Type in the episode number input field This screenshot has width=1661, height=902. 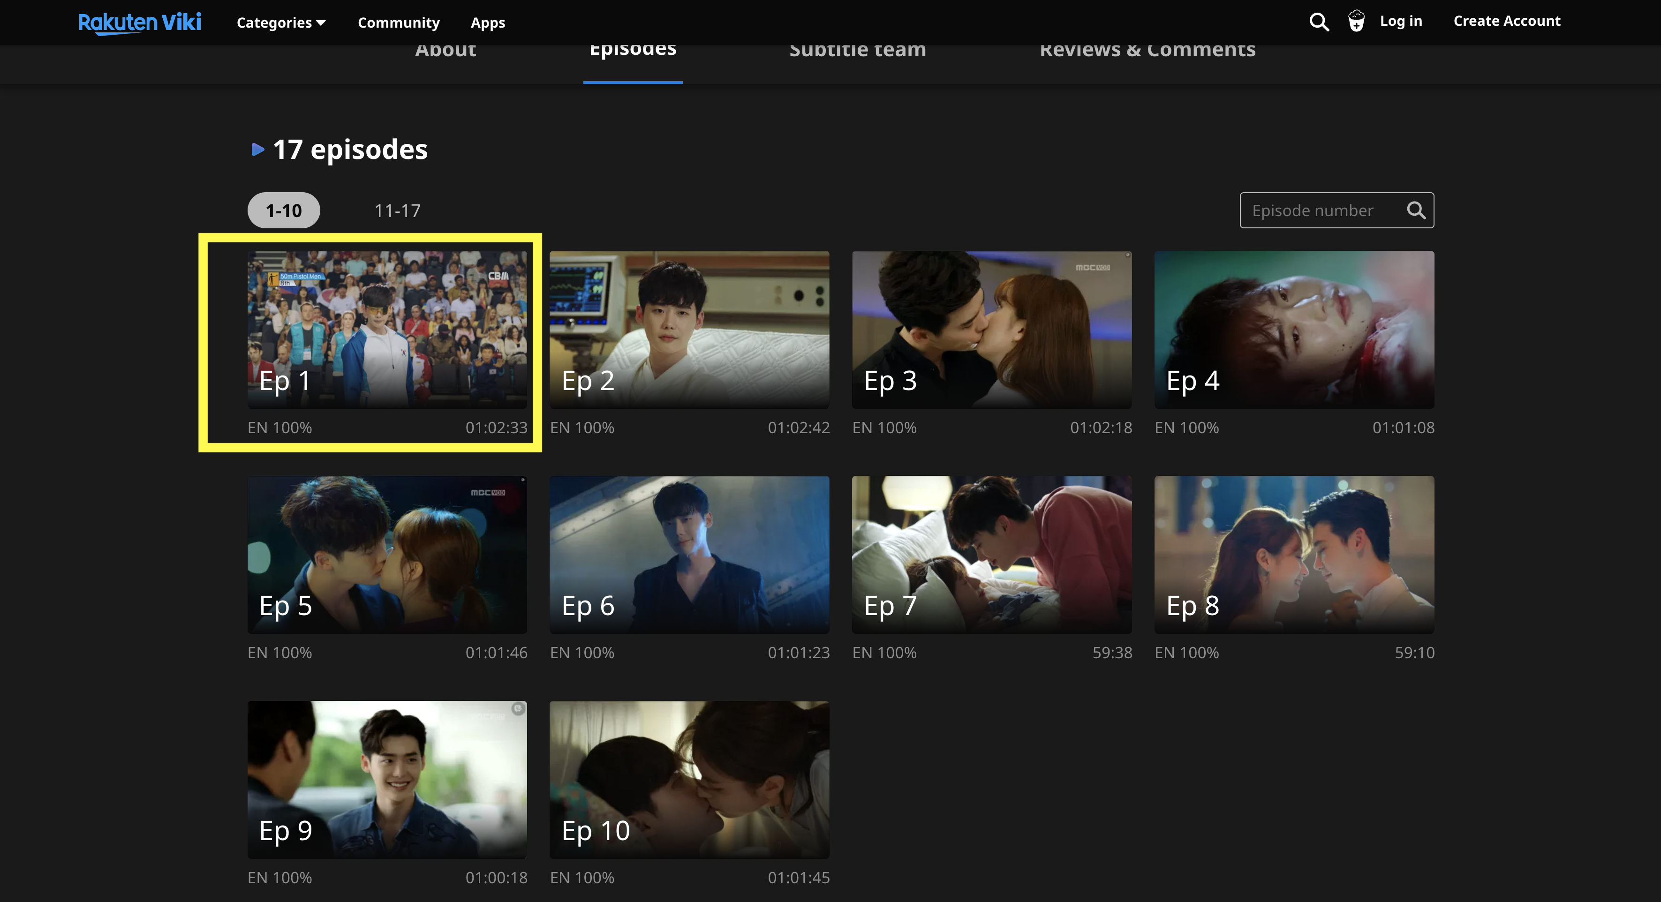1323,210
